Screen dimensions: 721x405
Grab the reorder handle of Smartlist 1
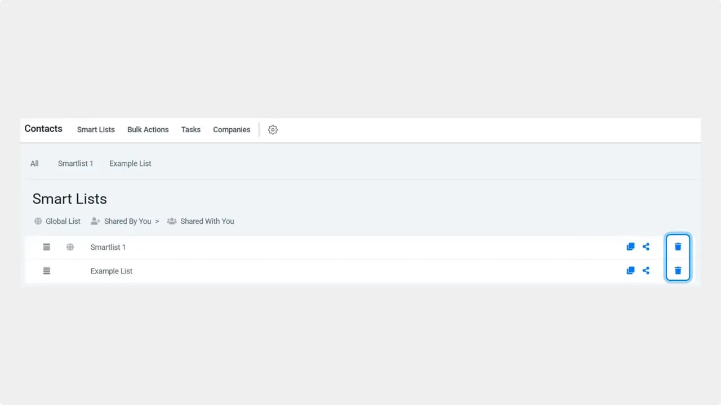click(x=47, y=247)
